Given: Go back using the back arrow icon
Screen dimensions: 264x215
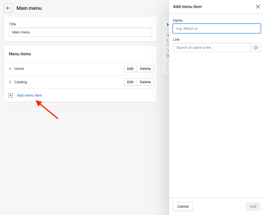Looking at the screenshot, I should (x=8, y=8).
